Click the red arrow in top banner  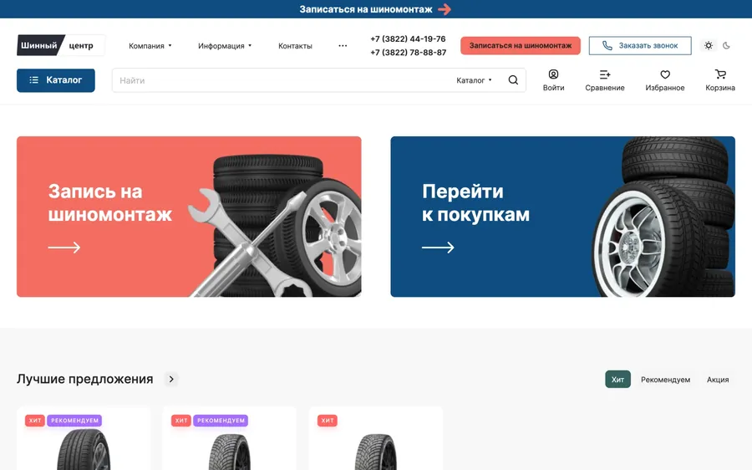pyautogui.click(x=445, y=9)
